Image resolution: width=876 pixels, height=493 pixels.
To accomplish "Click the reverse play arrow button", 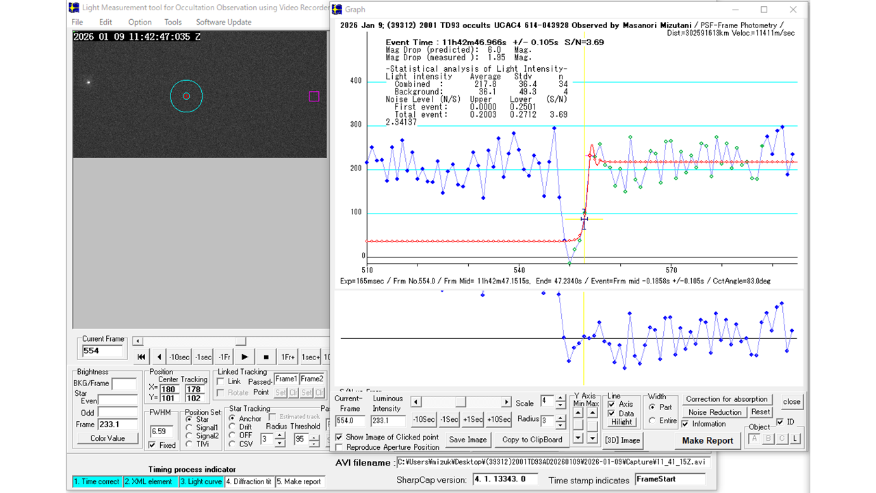I will [159, 357].
